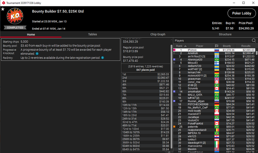This screenshot has width=258, height=153.
Task: Click the players list scrollbar thumb
Action: pyautogui.click(x=257, y=52)
